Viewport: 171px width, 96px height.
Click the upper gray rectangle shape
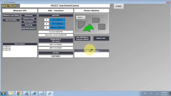tap(96, 20)
